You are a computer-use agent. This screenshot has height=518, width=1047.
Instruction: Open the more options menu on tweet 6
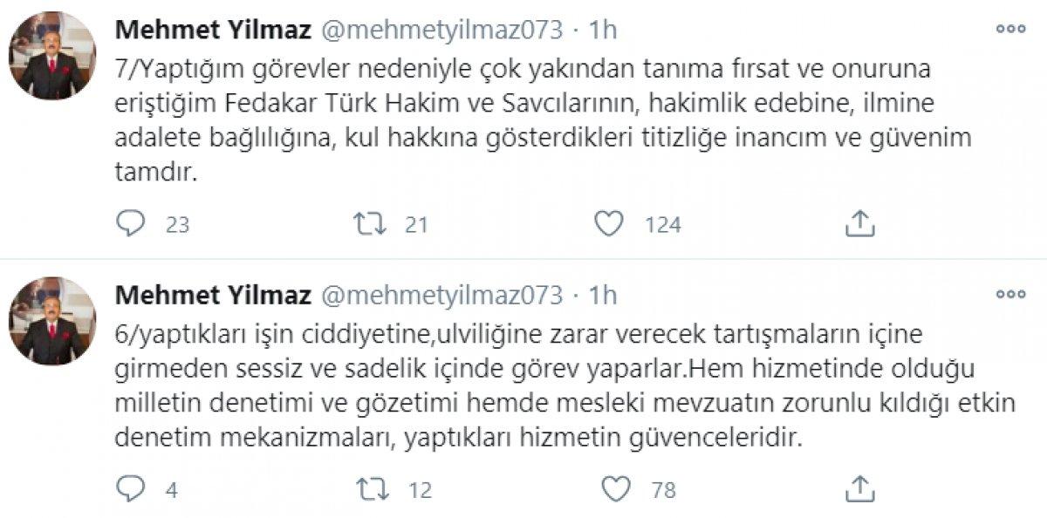(x=1012, y=292)
